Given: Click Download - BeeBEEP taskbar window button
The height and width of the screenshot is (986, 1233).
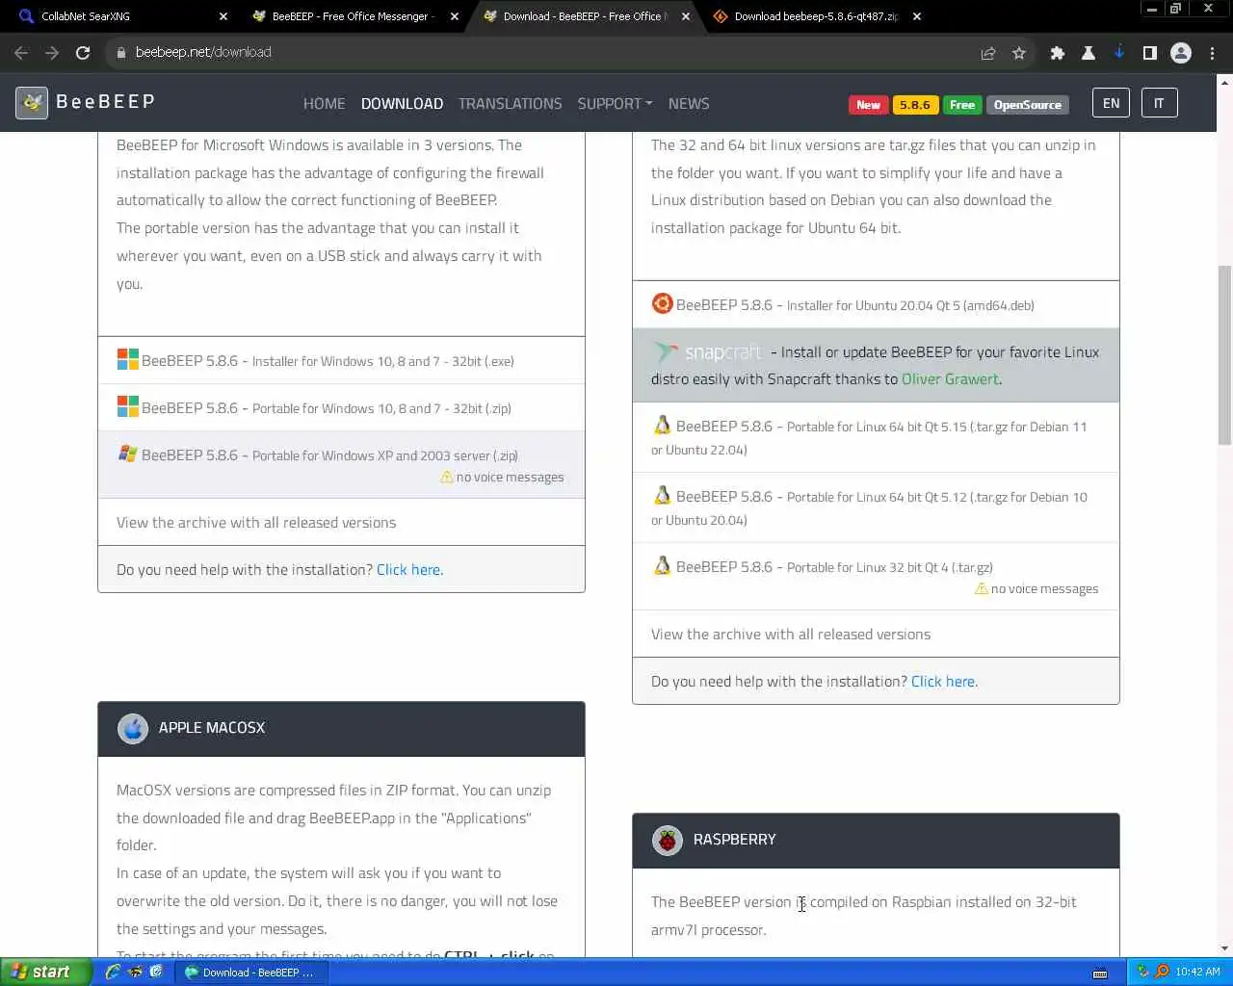Looking at the screenshot, I should point(251,973).
